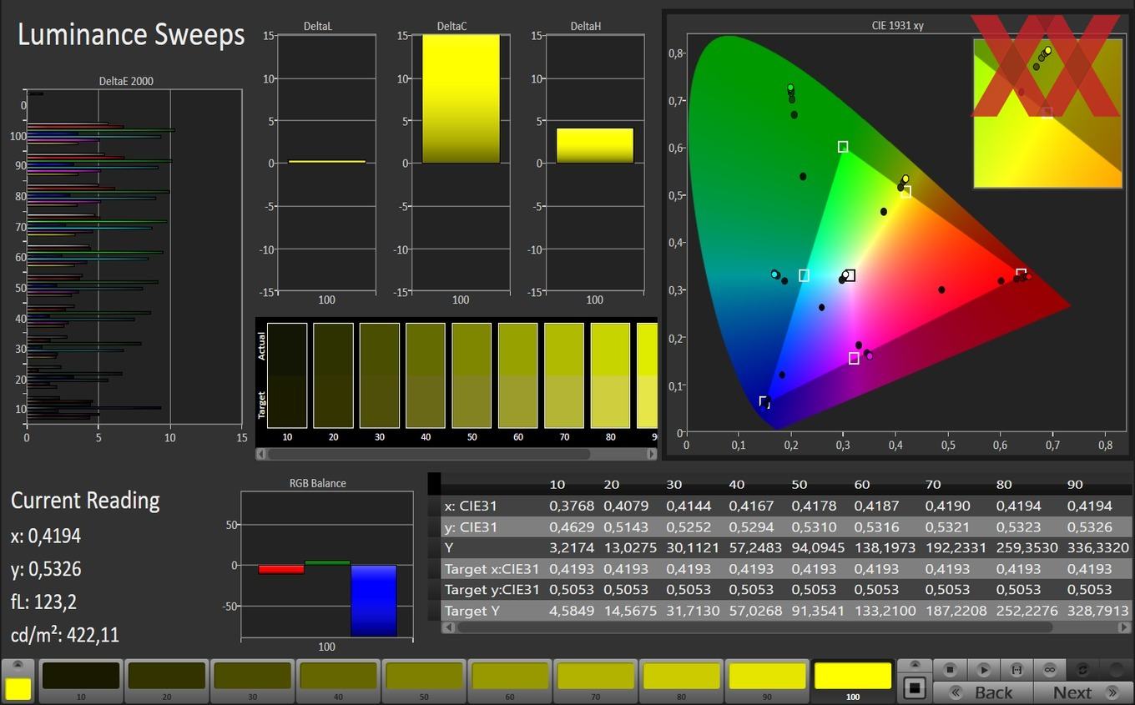Click the 10 percent Actual/Target comparison swatch

coord(288,376)
